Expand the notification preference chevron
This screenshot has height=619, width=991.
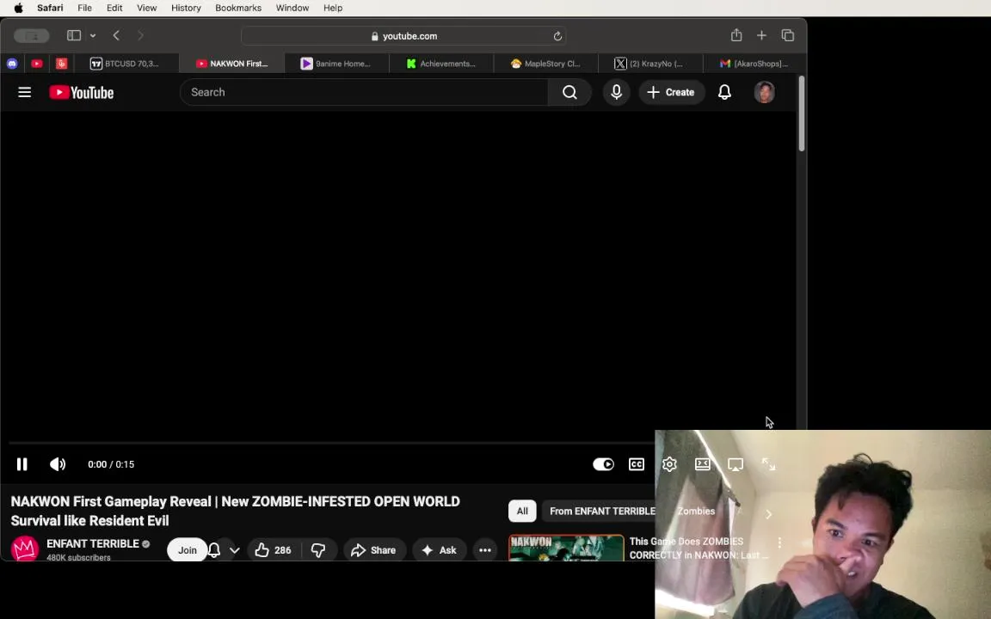(x=235, y=550)
